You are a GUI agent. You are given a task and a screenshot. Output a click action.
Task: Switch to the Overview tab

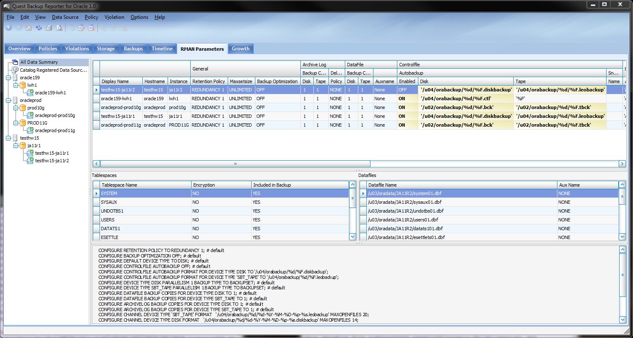pyautogui.click(x=19, y=49)
